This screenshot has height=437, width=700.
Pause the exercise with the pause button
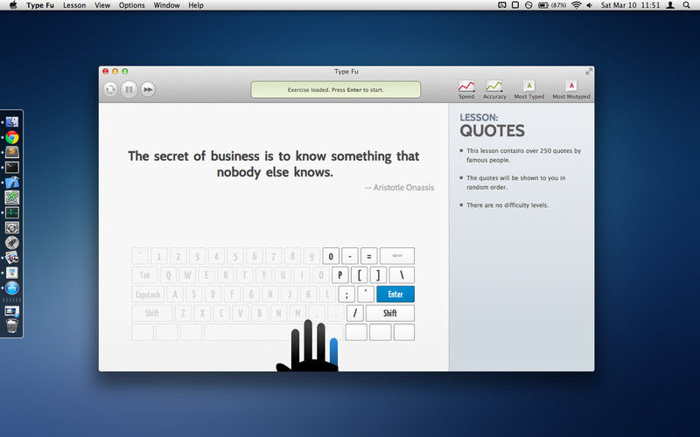point(129,89)
